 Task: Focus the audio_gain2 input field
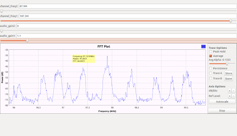pos(127,26)
